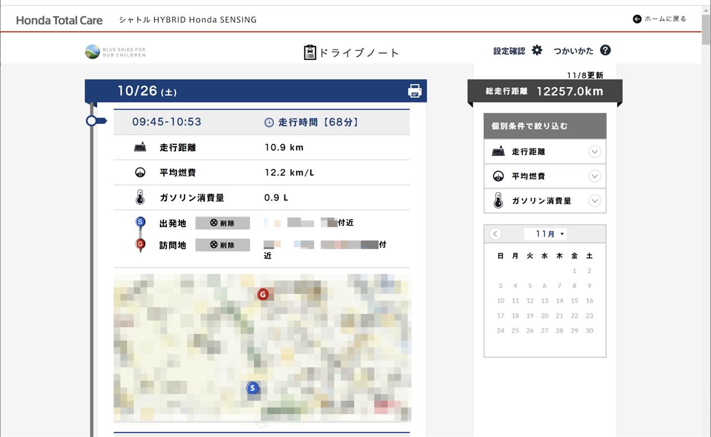Click the Drive Note clipboard icon
Screen dimensions: 711x437
(x=310, y=52)
